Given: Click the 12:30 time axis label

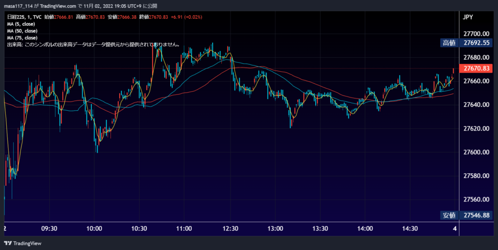Looking at the screenshot, I should [x=230, y=229].
